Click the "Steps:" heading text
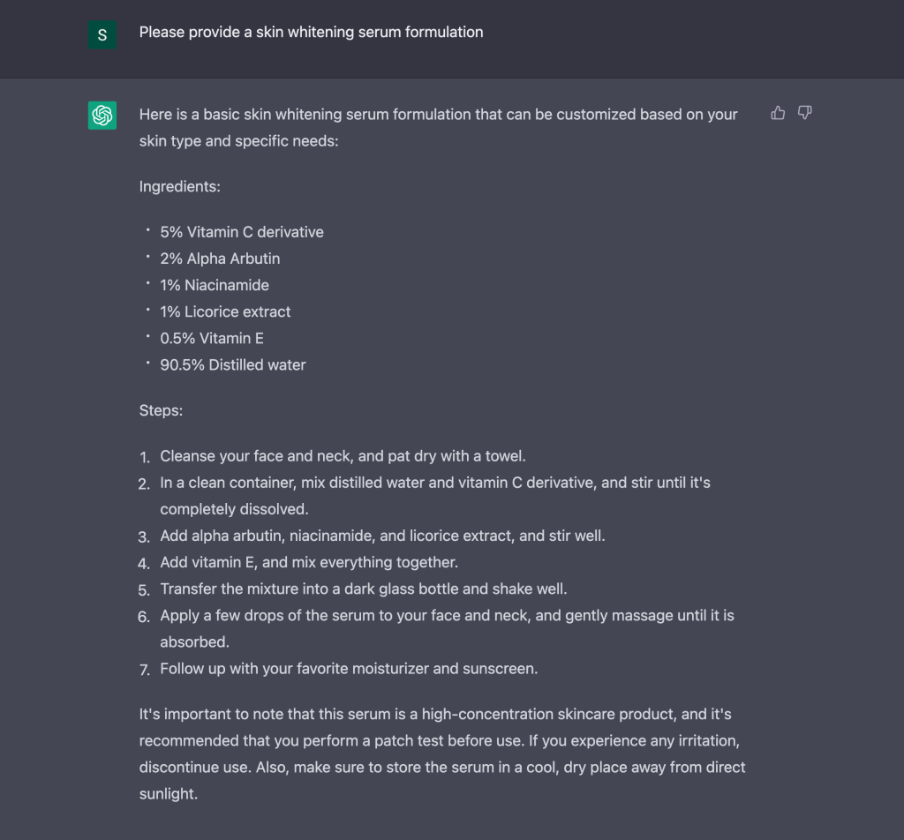904x840 pixels. coord(161,410)
